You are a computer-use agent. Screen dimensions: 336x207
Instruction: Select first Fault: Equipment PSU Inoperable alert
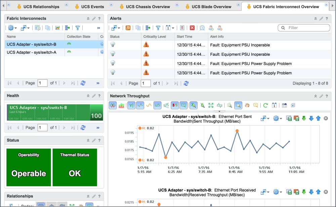click(219, 45)
